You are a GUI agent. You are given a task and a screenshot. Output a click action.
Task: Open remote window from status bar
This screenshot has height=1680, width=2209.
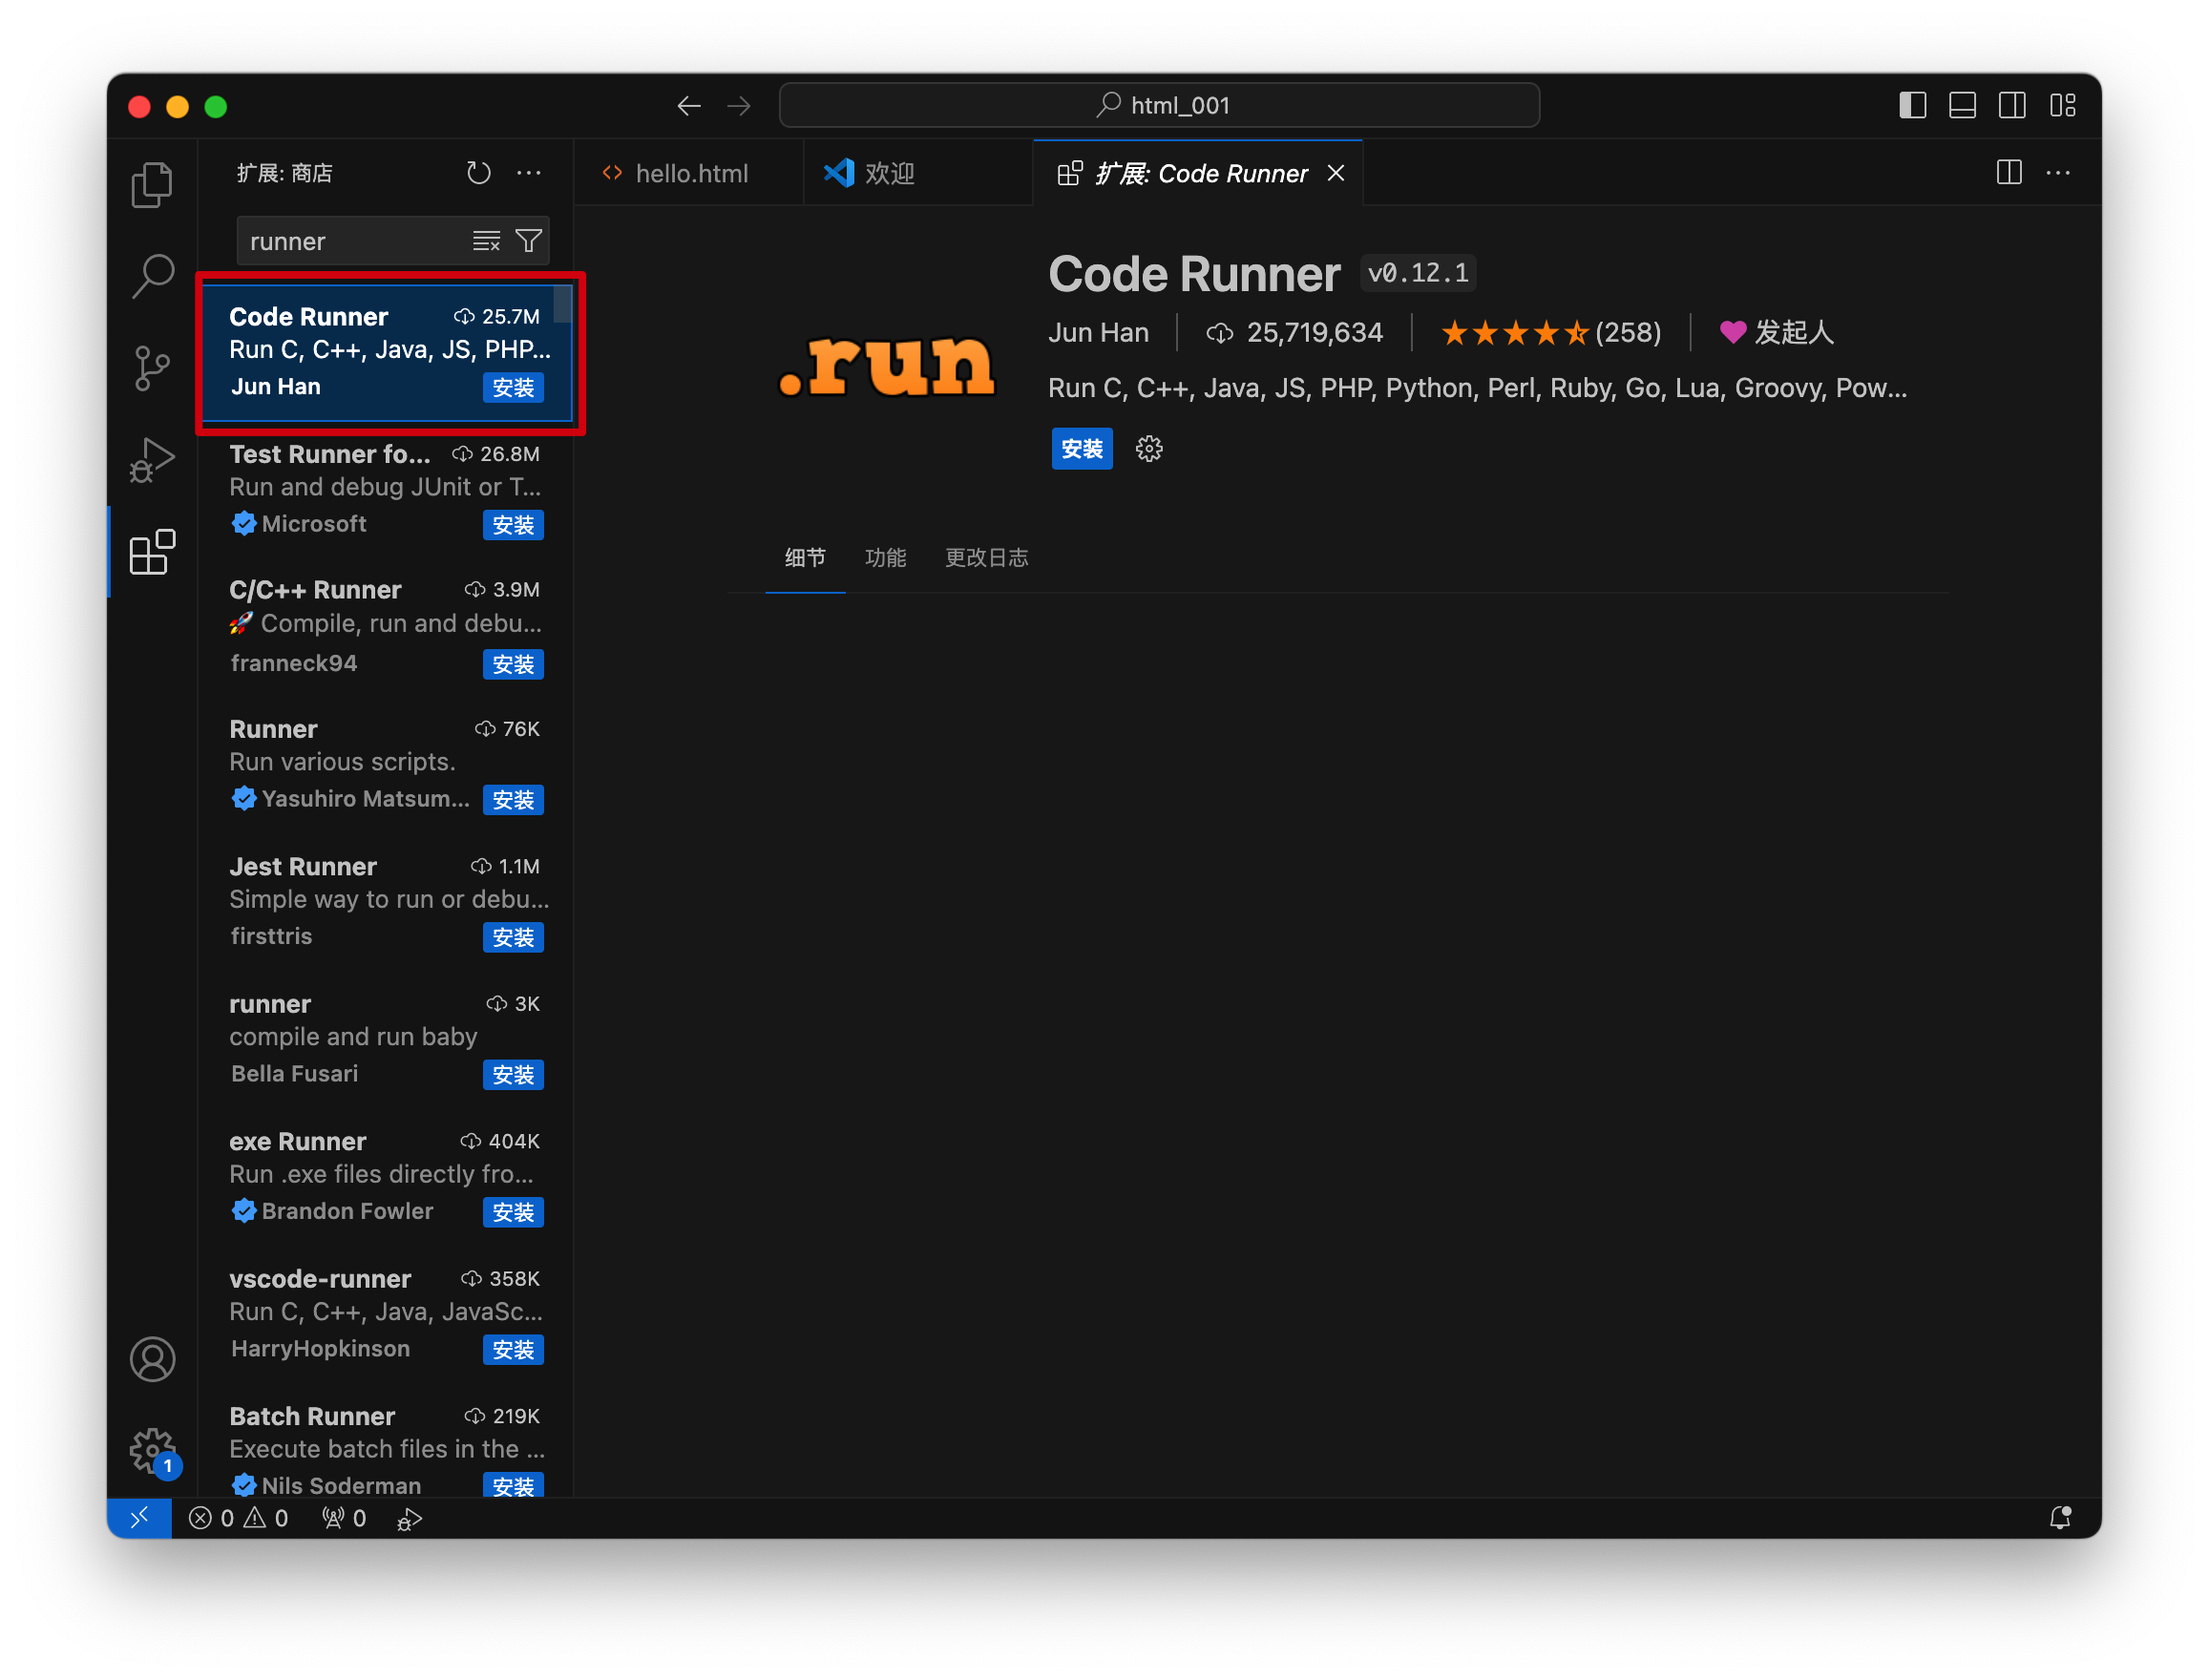139,1518
